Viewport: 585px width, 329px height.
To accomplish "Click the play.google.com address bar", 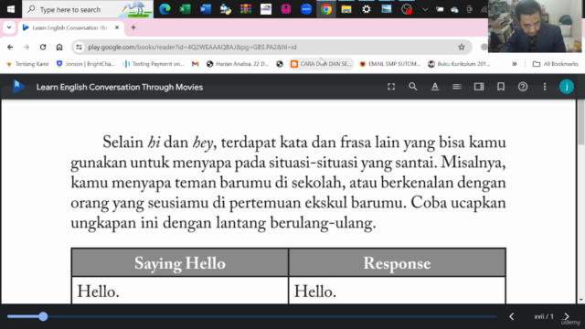I will (x=271, y=47).
